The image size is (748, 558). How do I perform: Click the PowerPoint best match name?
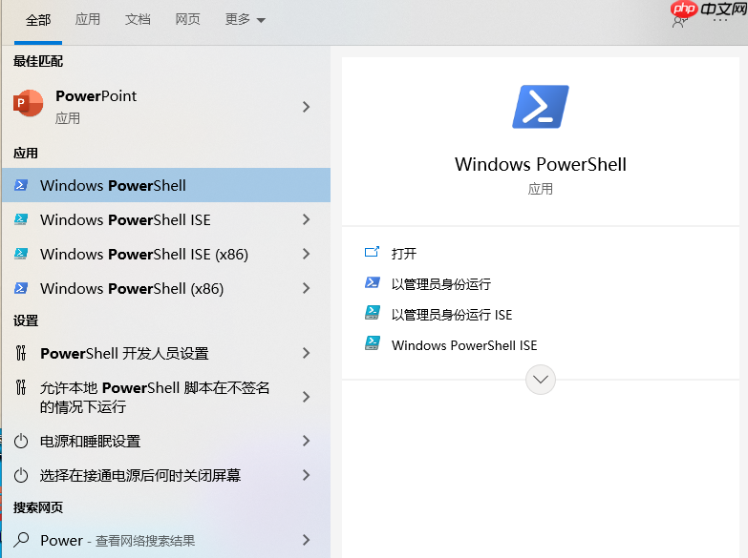coord(96,95)
